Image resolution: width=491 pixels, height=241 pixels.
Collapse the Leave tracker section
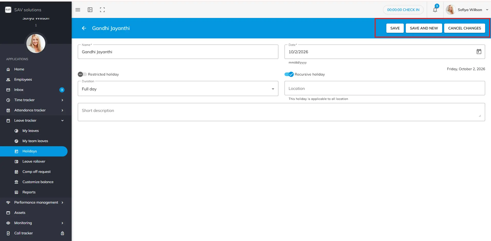62,120
